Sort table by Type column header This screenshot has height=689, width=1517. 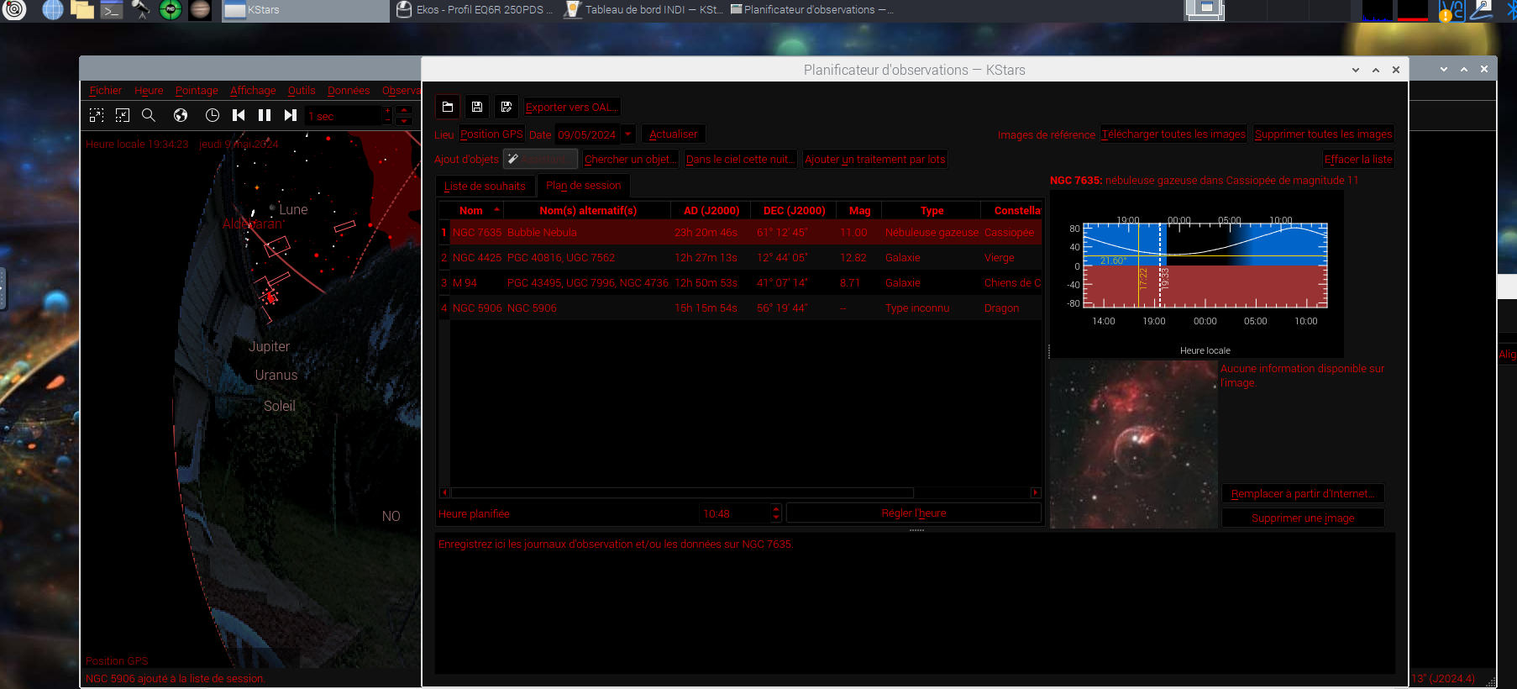click(932, 210)
